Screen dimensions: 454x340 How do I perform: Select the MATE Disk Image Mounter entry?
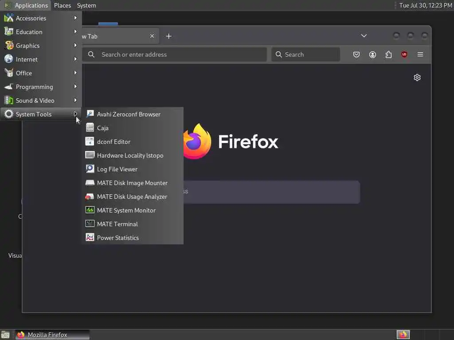point(133,183)
